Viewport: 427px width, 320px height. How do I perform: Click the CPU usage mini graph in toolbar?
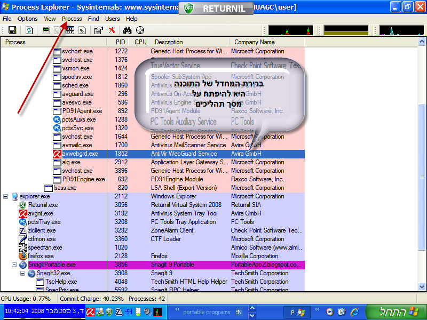click(x=290, y=30)
